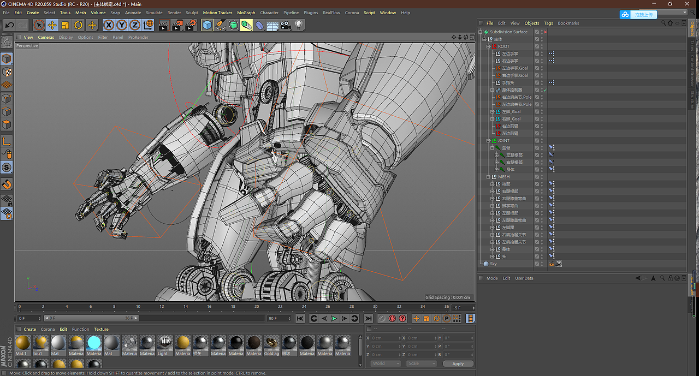Toggle the coordinate system world/object icon
699x376 pixels.
(148, 25)
